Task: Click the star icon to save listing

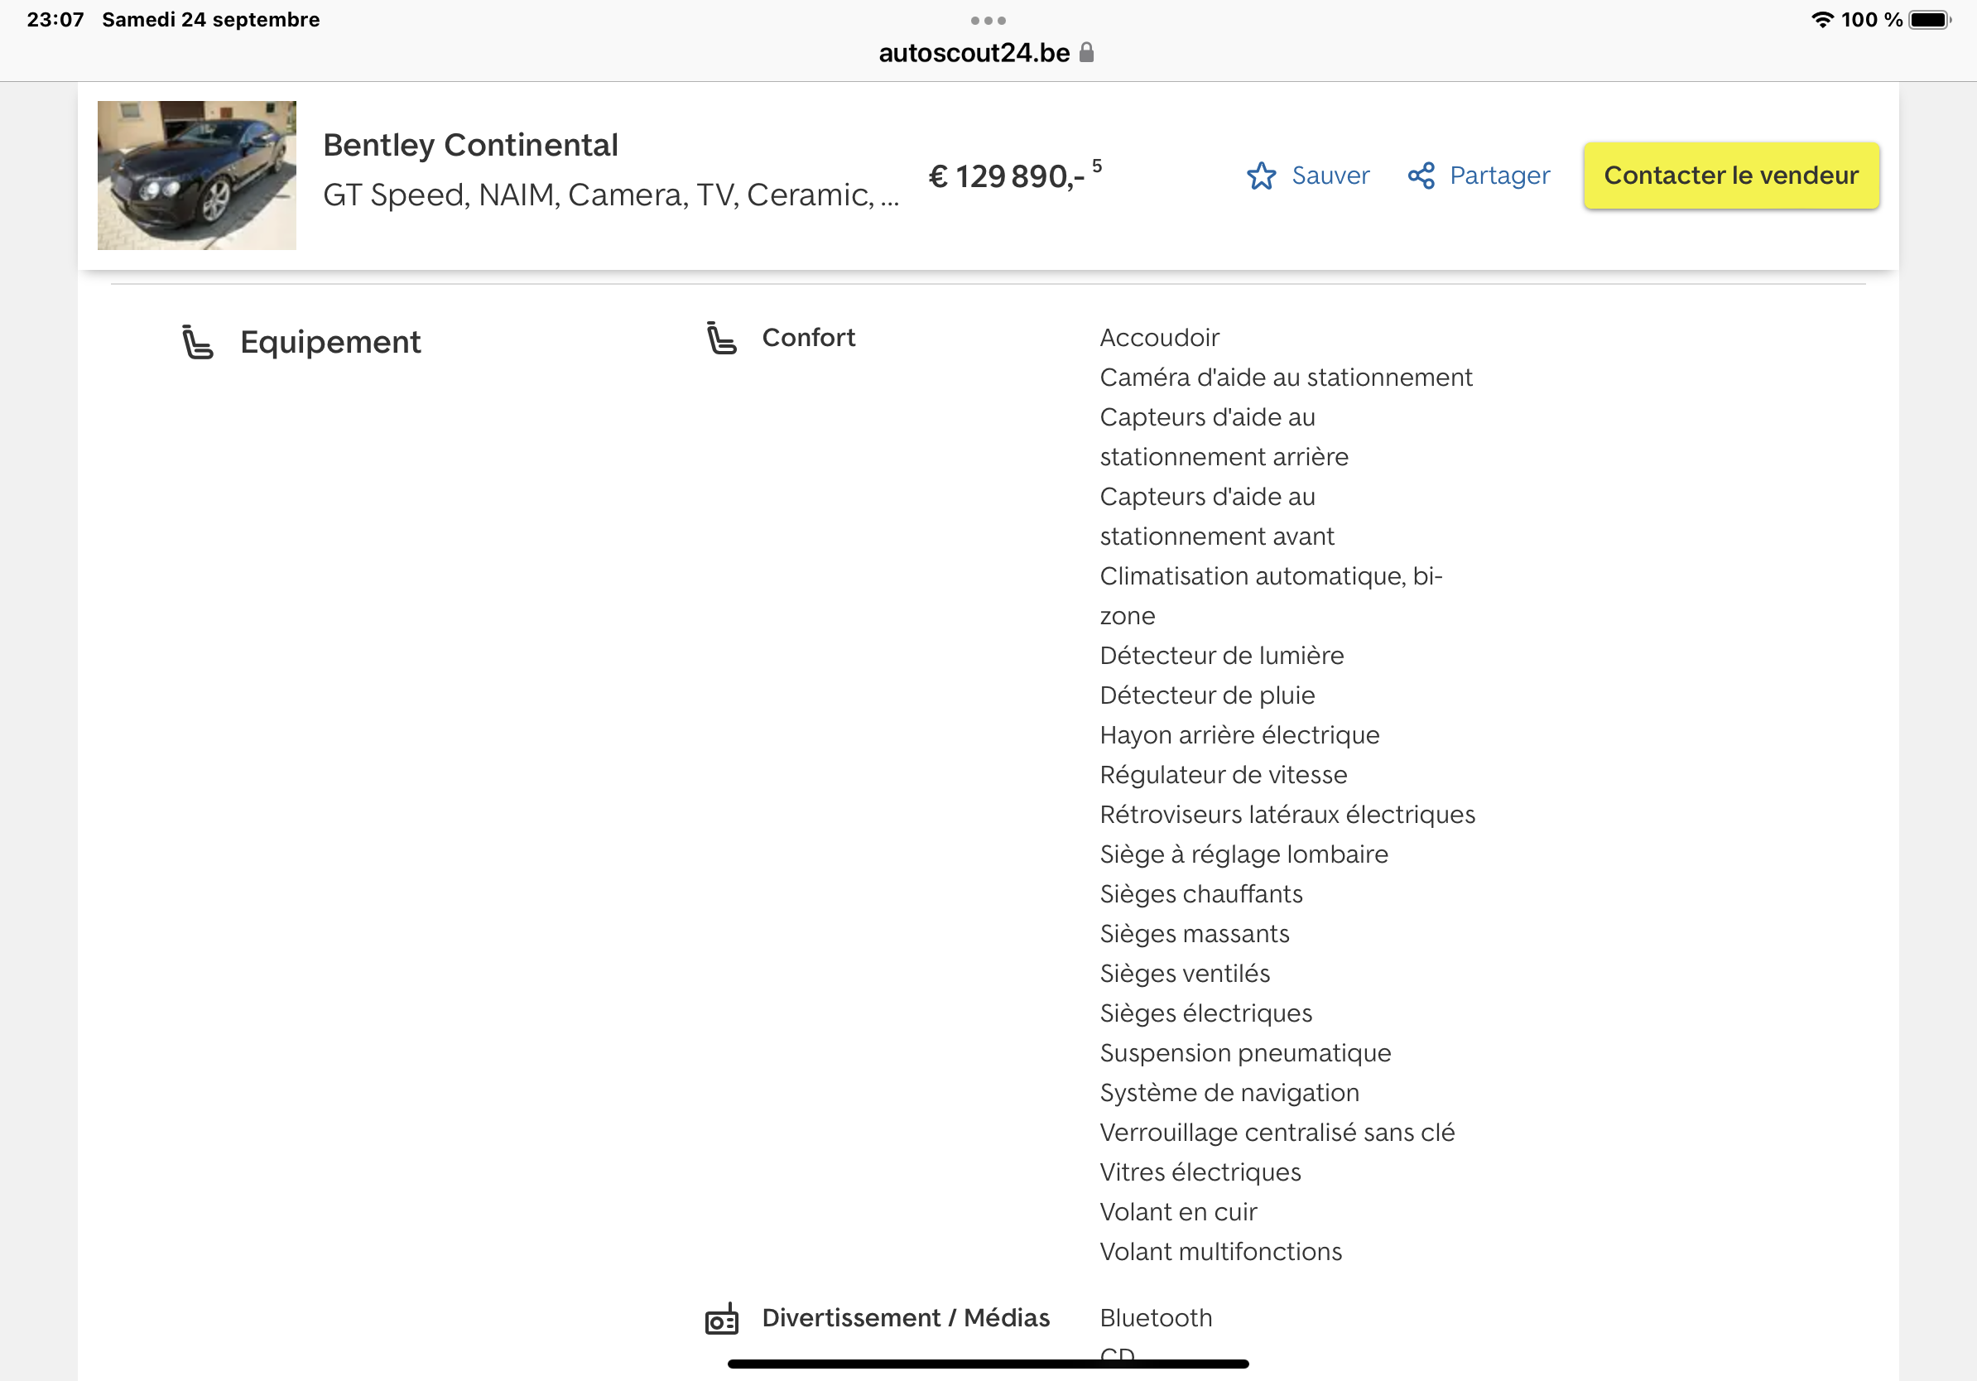Action: coord(1261,176)
